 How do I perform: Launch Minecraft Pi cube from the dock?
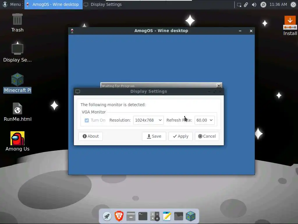click(x=191, y=216)
